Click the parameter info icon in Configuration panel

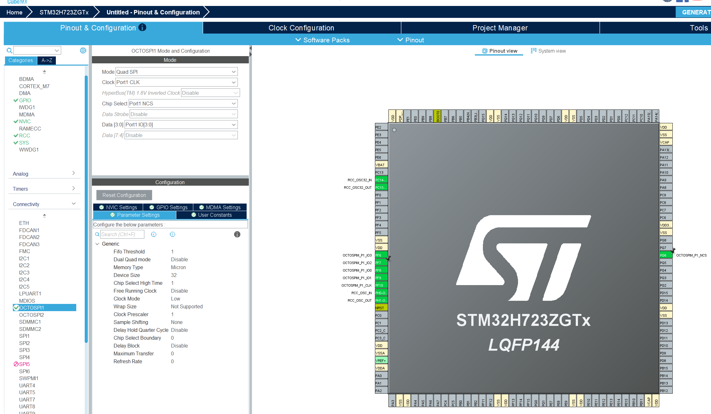click(x=237, y=234)
